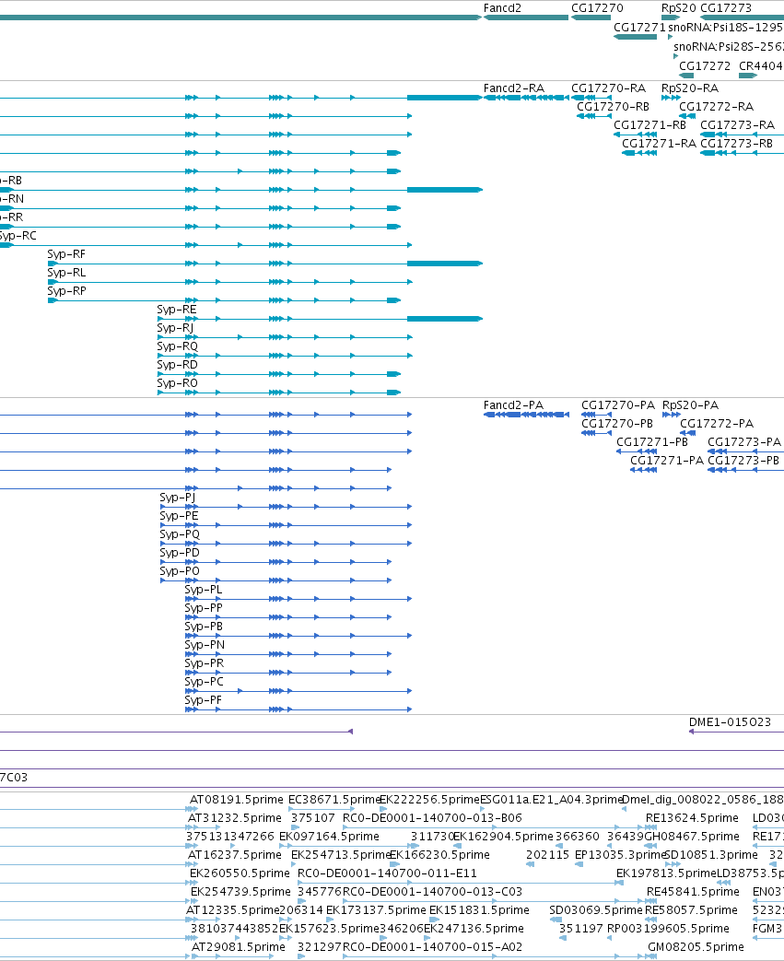
Task: Click the CG17270-RA transcript label
Action: point(609,88)
